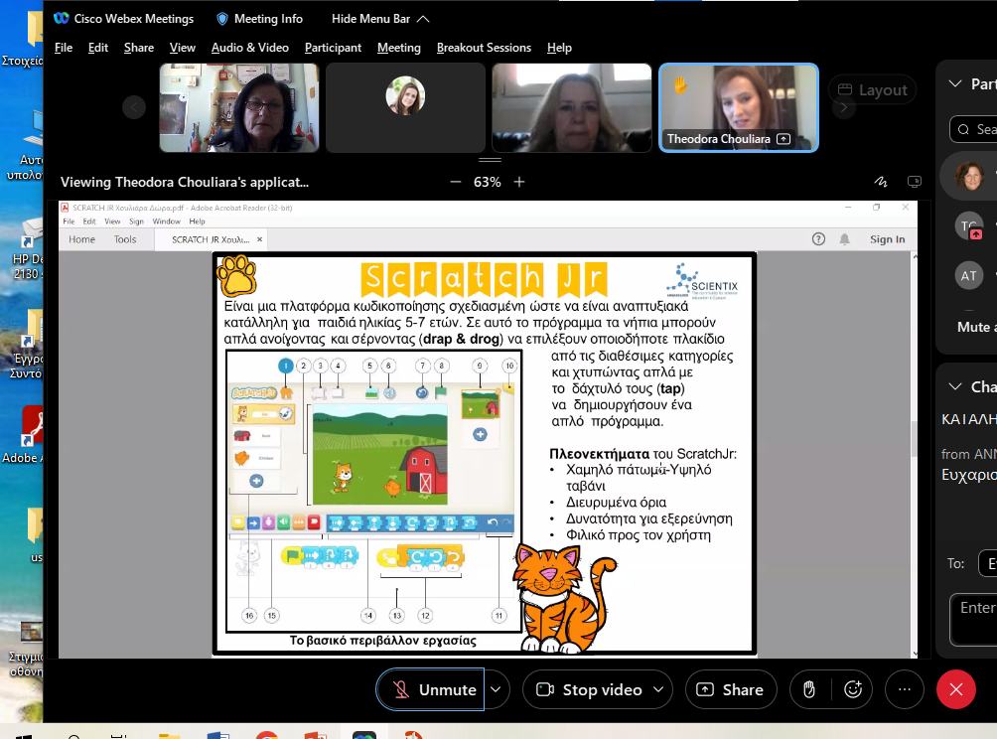Click the red leave meeting button
This screenshot has width=997, height=739.
[x=955, y=689]
